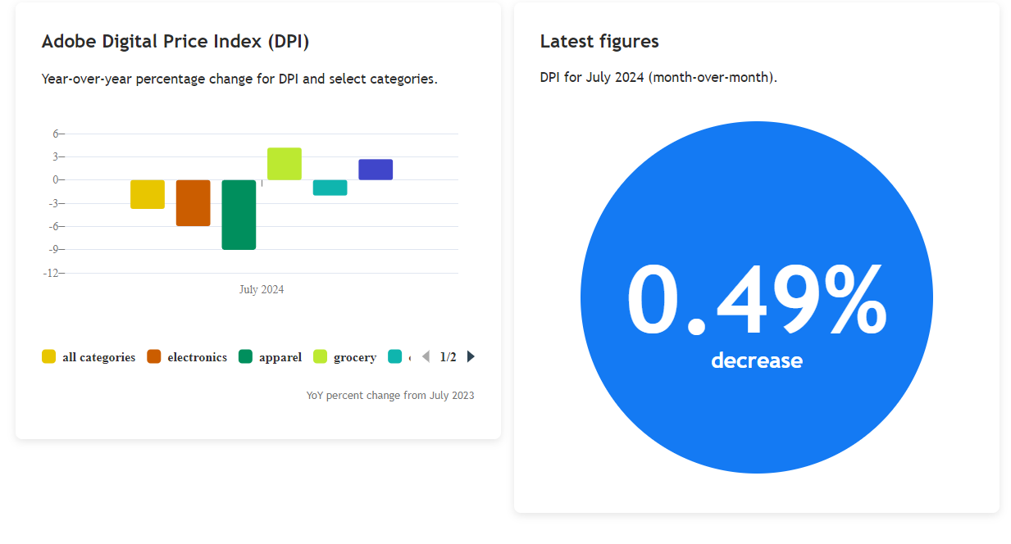
Task: Click the Latest figures heading
Action: tap(599, 42)
